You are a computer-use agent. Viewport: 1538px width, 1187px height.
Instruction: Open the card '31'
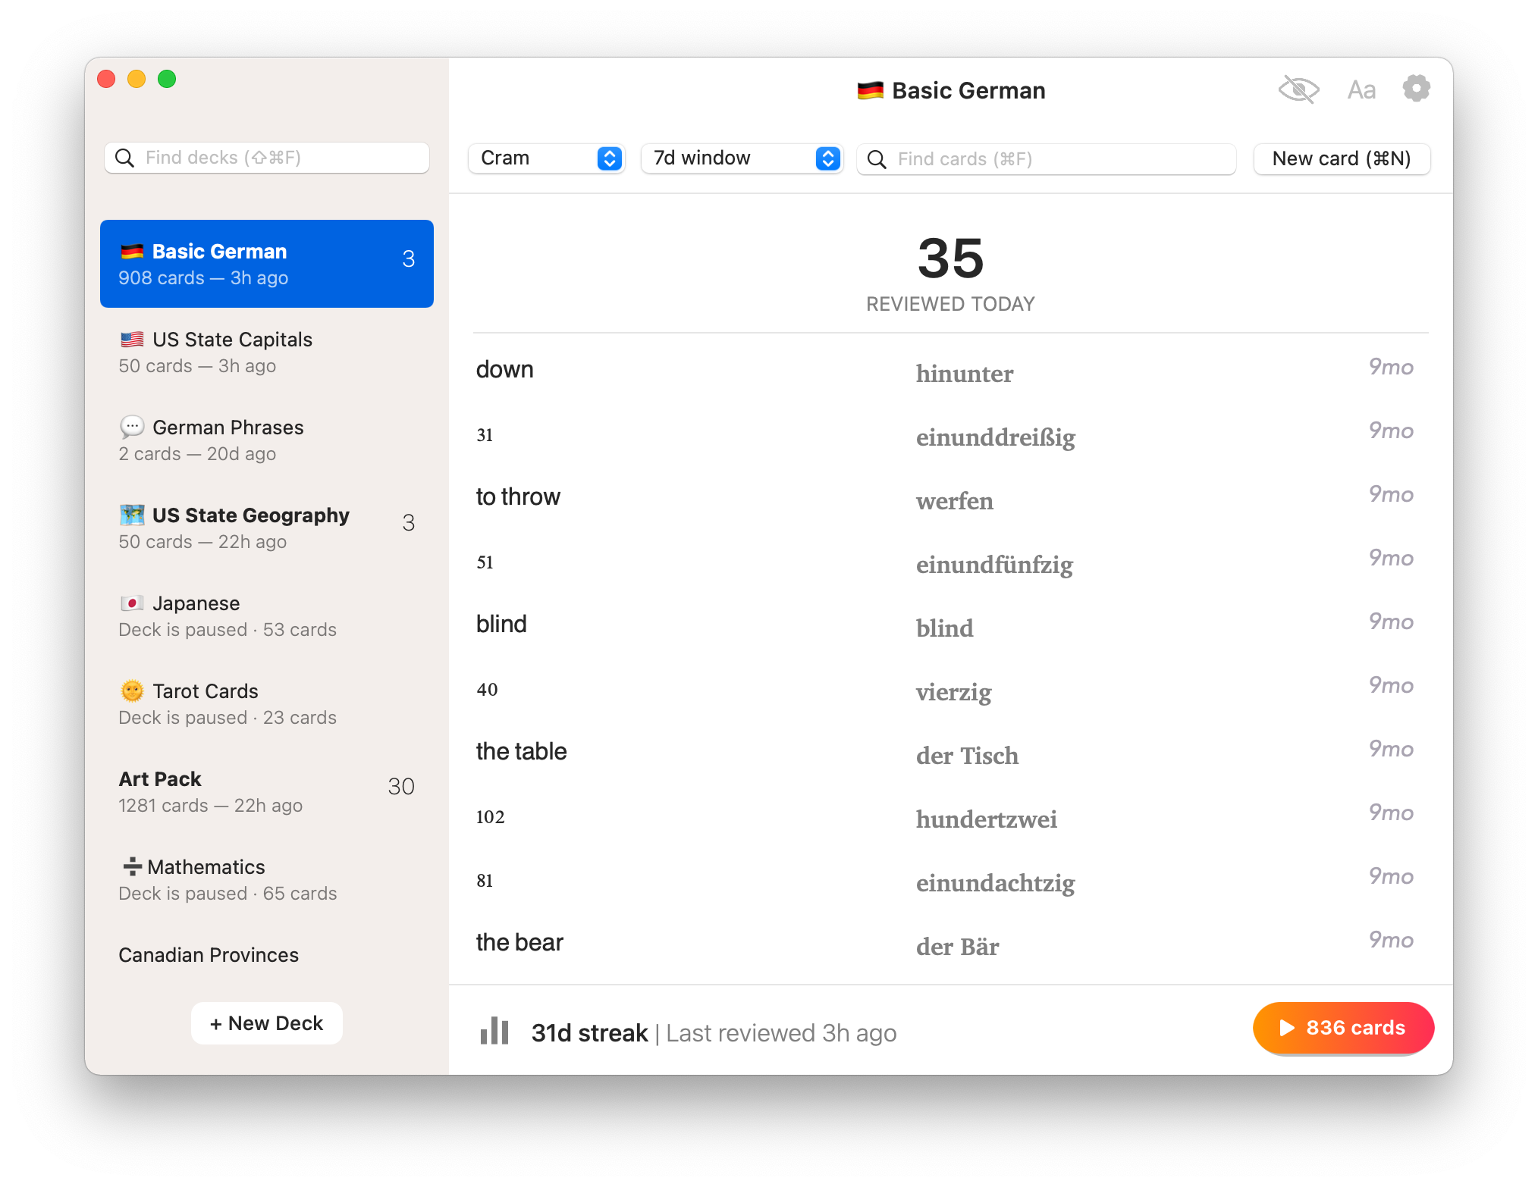click(485, 435)
